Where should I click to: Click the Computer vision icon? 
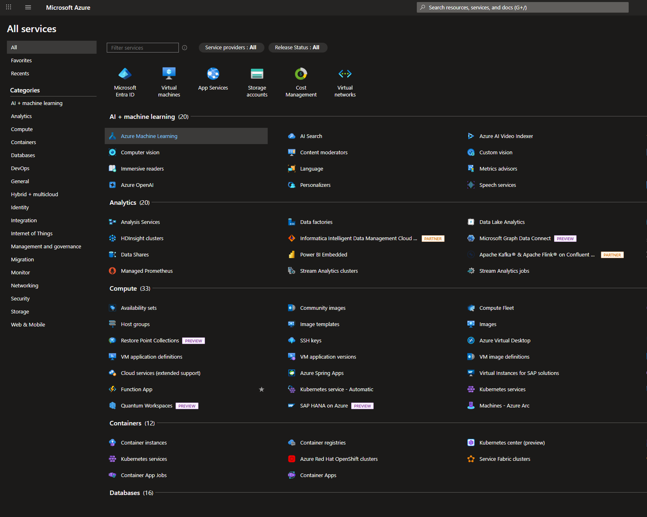[x=112, y=152]
